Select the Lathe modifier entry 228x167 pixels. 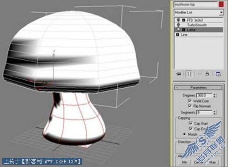(x=199, y=30)
